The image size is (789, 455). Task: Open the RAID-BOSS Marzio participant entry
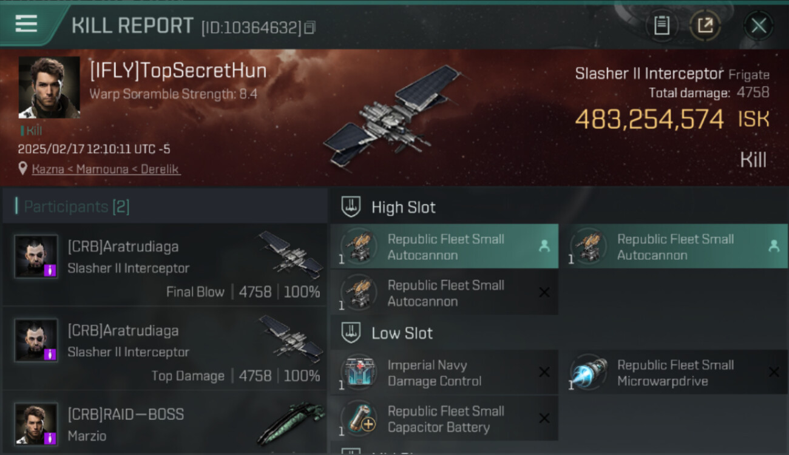[164, 423]
